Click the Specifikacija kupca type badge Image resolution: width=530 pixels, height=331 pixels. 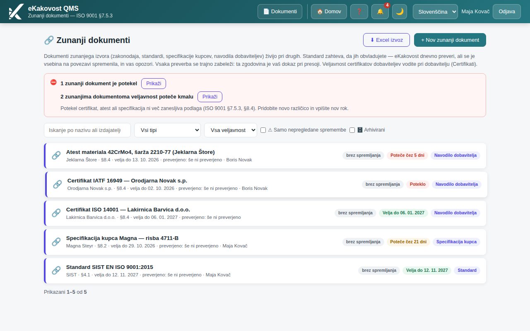tap(456, 242)
